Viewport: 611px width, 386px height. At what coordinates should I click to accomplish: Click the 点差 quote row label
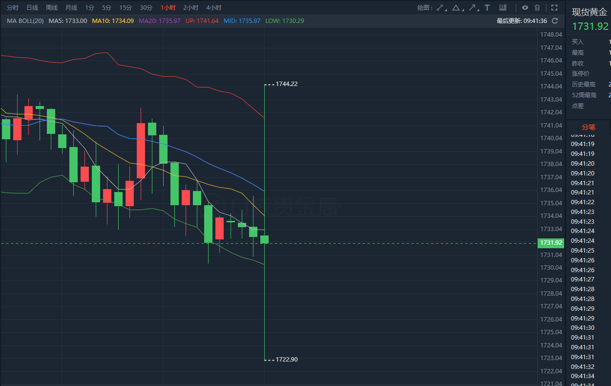pyautogui.click(x=578, y=106)
